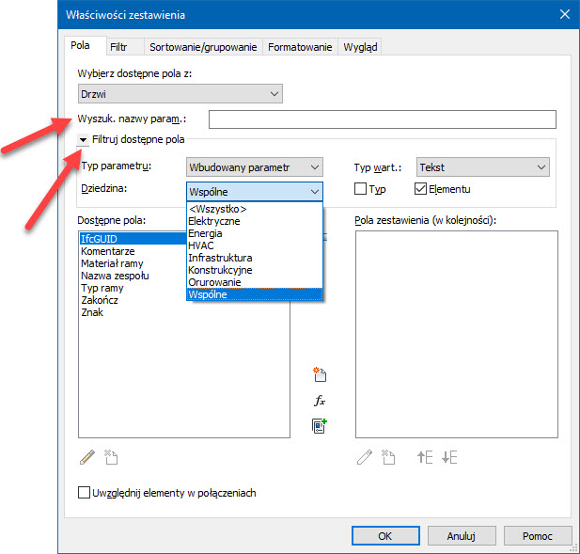Toggle Uwzględnij elementy w połączeniach checkbox
580x554 pixels.
tap(85, 493)
